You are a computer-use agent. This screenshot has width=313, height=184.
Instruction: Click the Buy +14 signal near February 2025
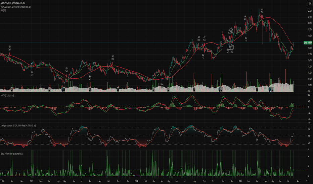tap(246, 39)
